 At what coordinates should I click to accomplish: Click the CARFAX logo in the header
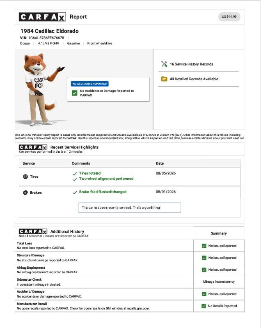point(42,17)
